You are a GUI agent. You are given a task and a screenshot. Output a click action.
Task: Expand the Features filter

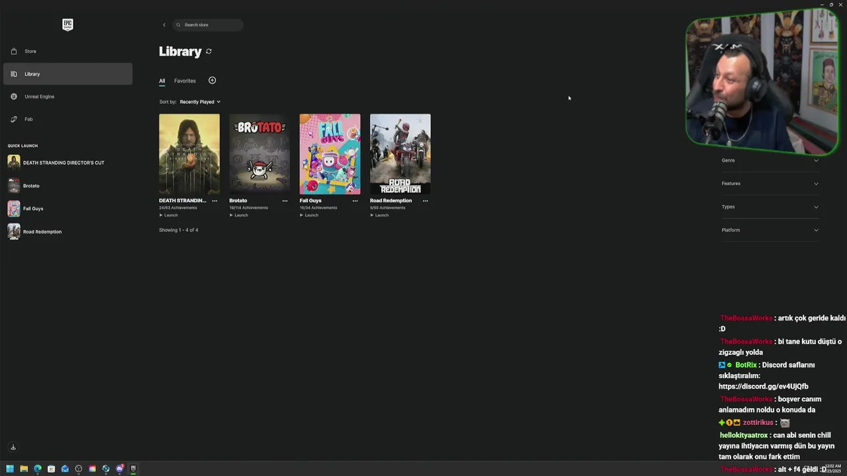(x=770, y=183)
